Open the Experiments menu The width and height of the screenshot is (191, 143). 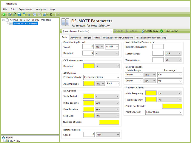point(25,9)
